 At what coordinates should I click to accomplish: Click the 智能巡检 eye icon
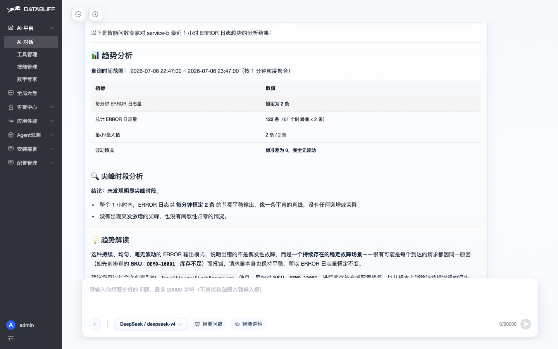(x=237, y=324)
